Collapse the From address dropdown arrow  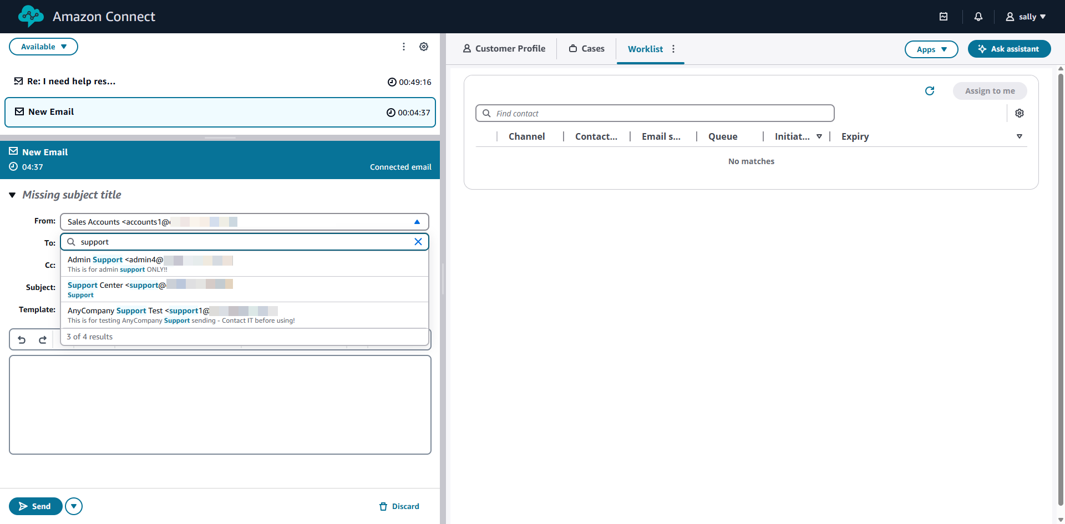pyautogui.click(x=417, y=222)
